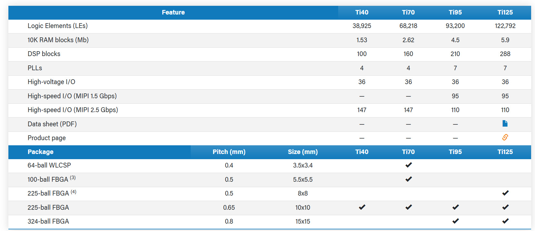Click the 288 DSP blocks value
Screen dimensions: 535x231
click(505, 54)
